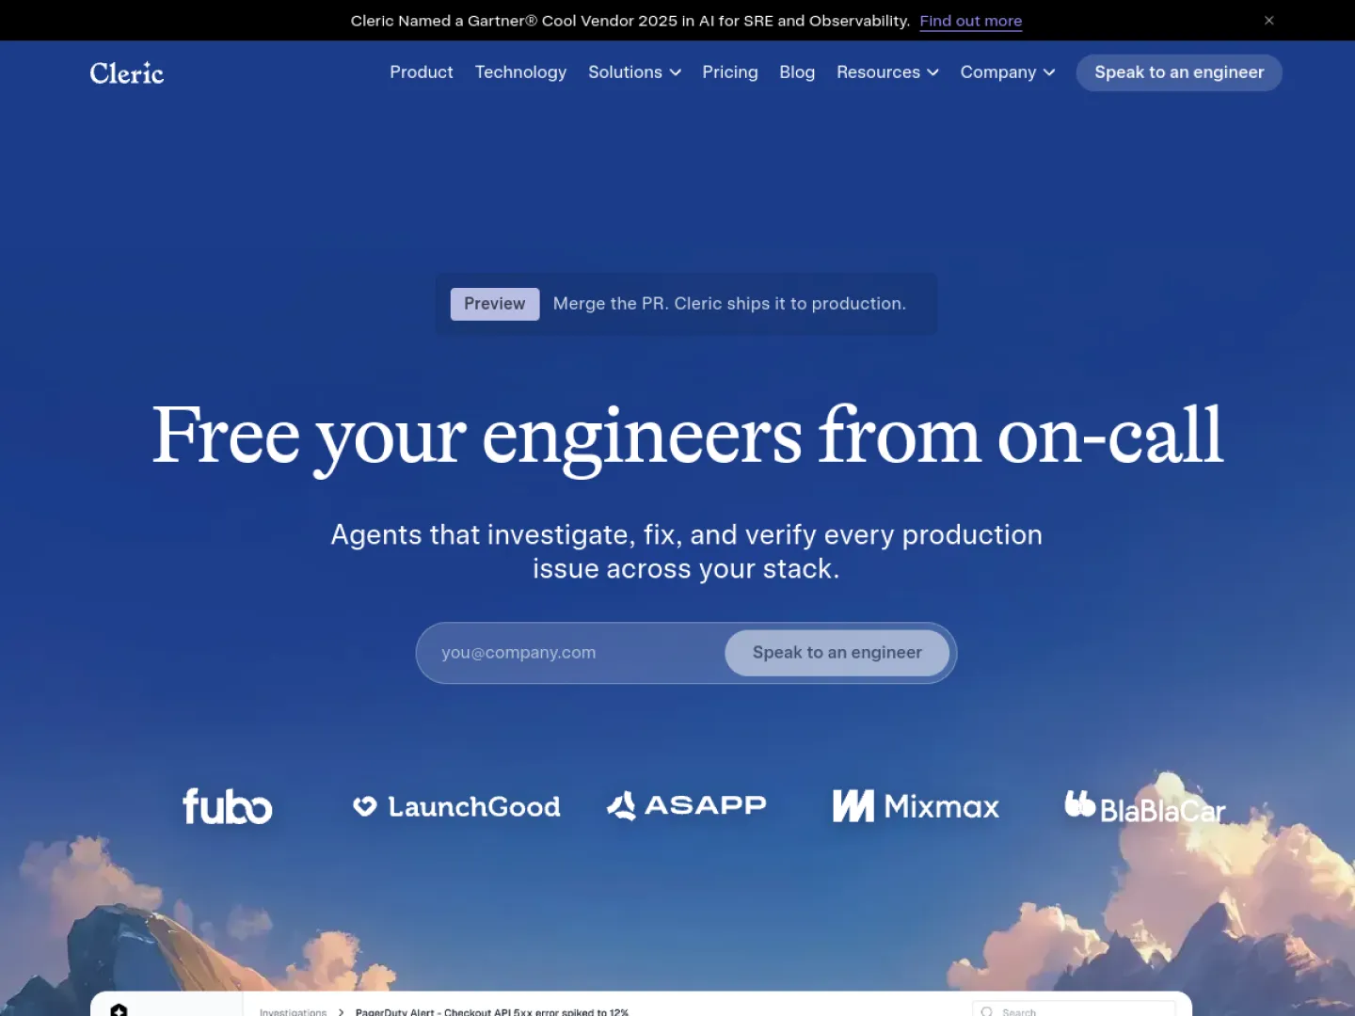1355x1016 pixels.
Task: Click the Cleric logo in header
Action: pos(127,72)
